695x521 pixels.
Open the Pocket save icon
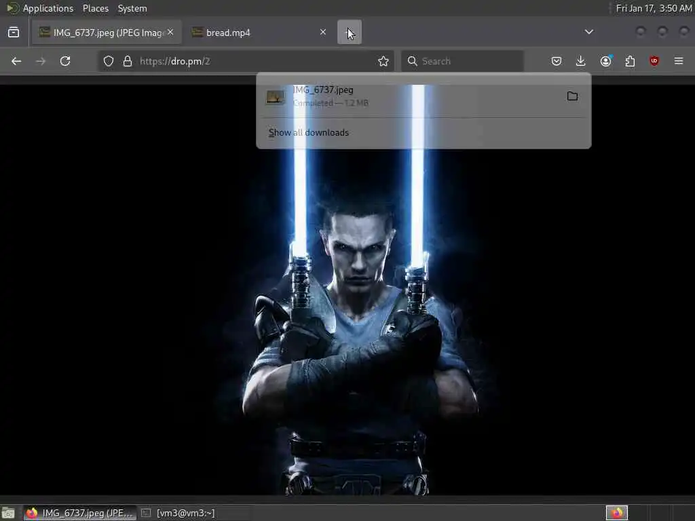click(x=557, y=61)
